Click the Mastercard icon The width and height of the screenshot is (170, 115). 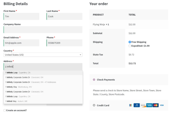(x=155, y=105)
